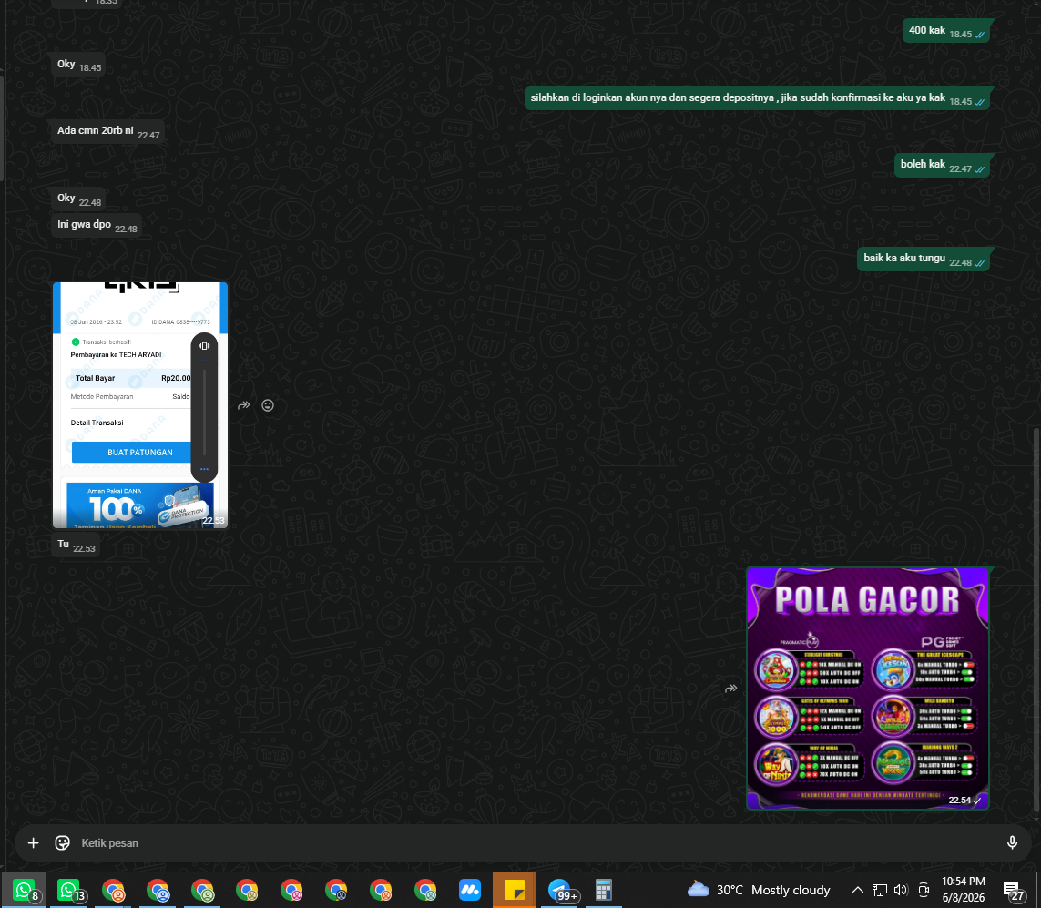Start voice message recording with microphone
This screenshot has width=1041, height=908.
[1012, 843]
